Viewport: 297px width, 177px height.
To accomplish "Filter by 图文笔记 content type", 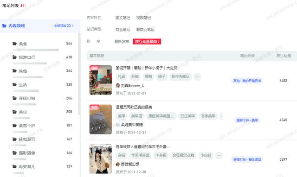I will [123, 18].
